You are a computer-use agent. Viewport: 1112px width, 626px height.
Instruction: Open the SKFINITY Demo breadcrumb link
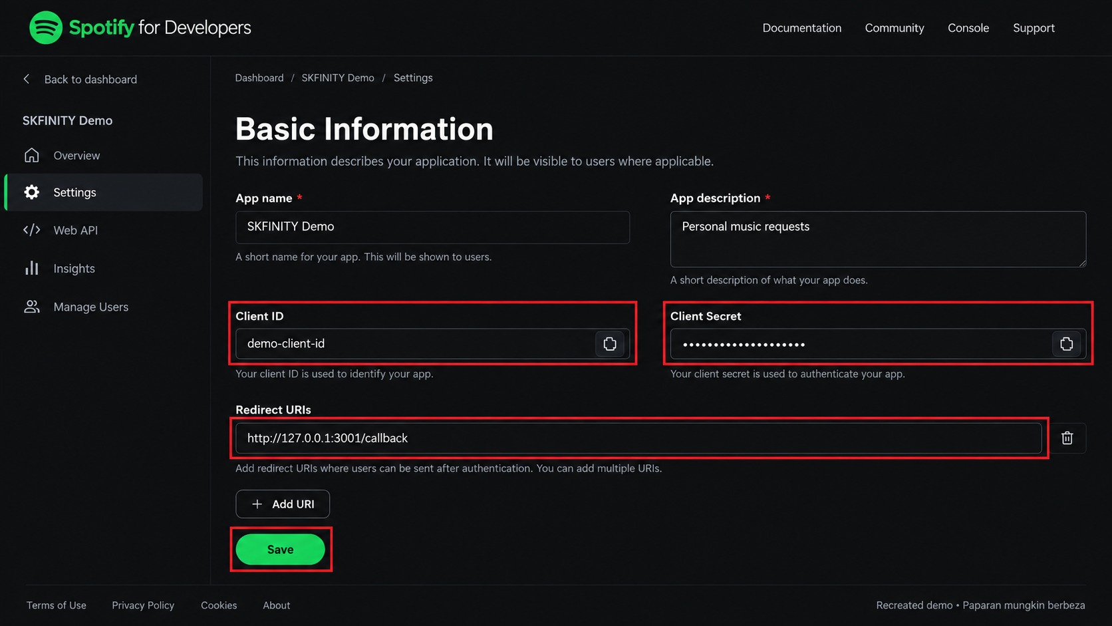338,78
